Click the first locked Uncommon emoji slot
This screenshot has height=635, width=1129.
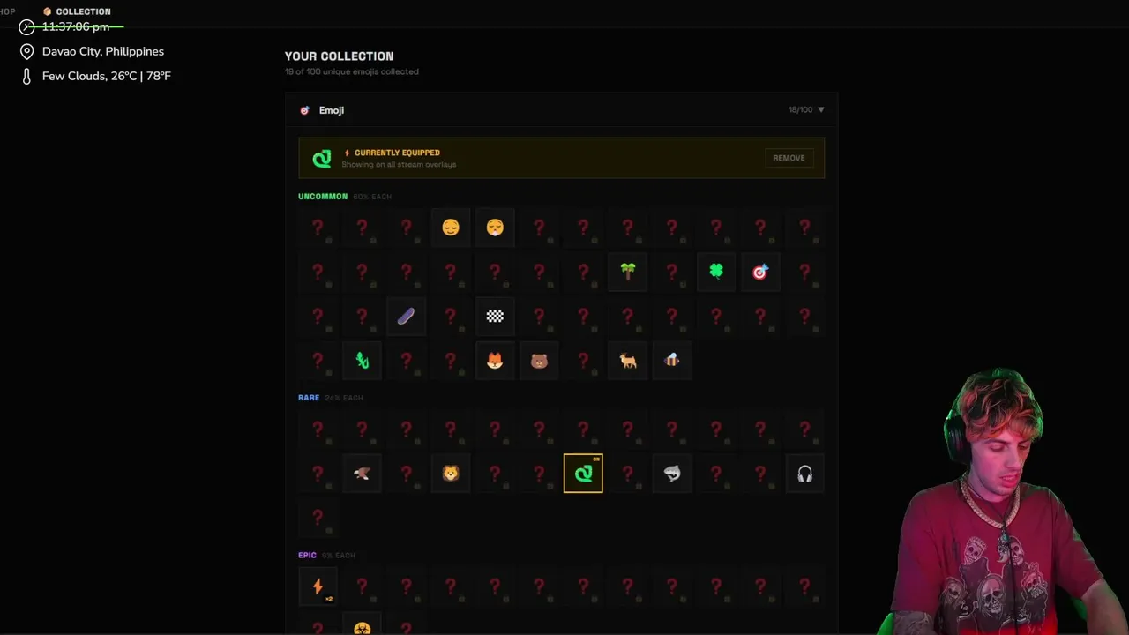318,228
